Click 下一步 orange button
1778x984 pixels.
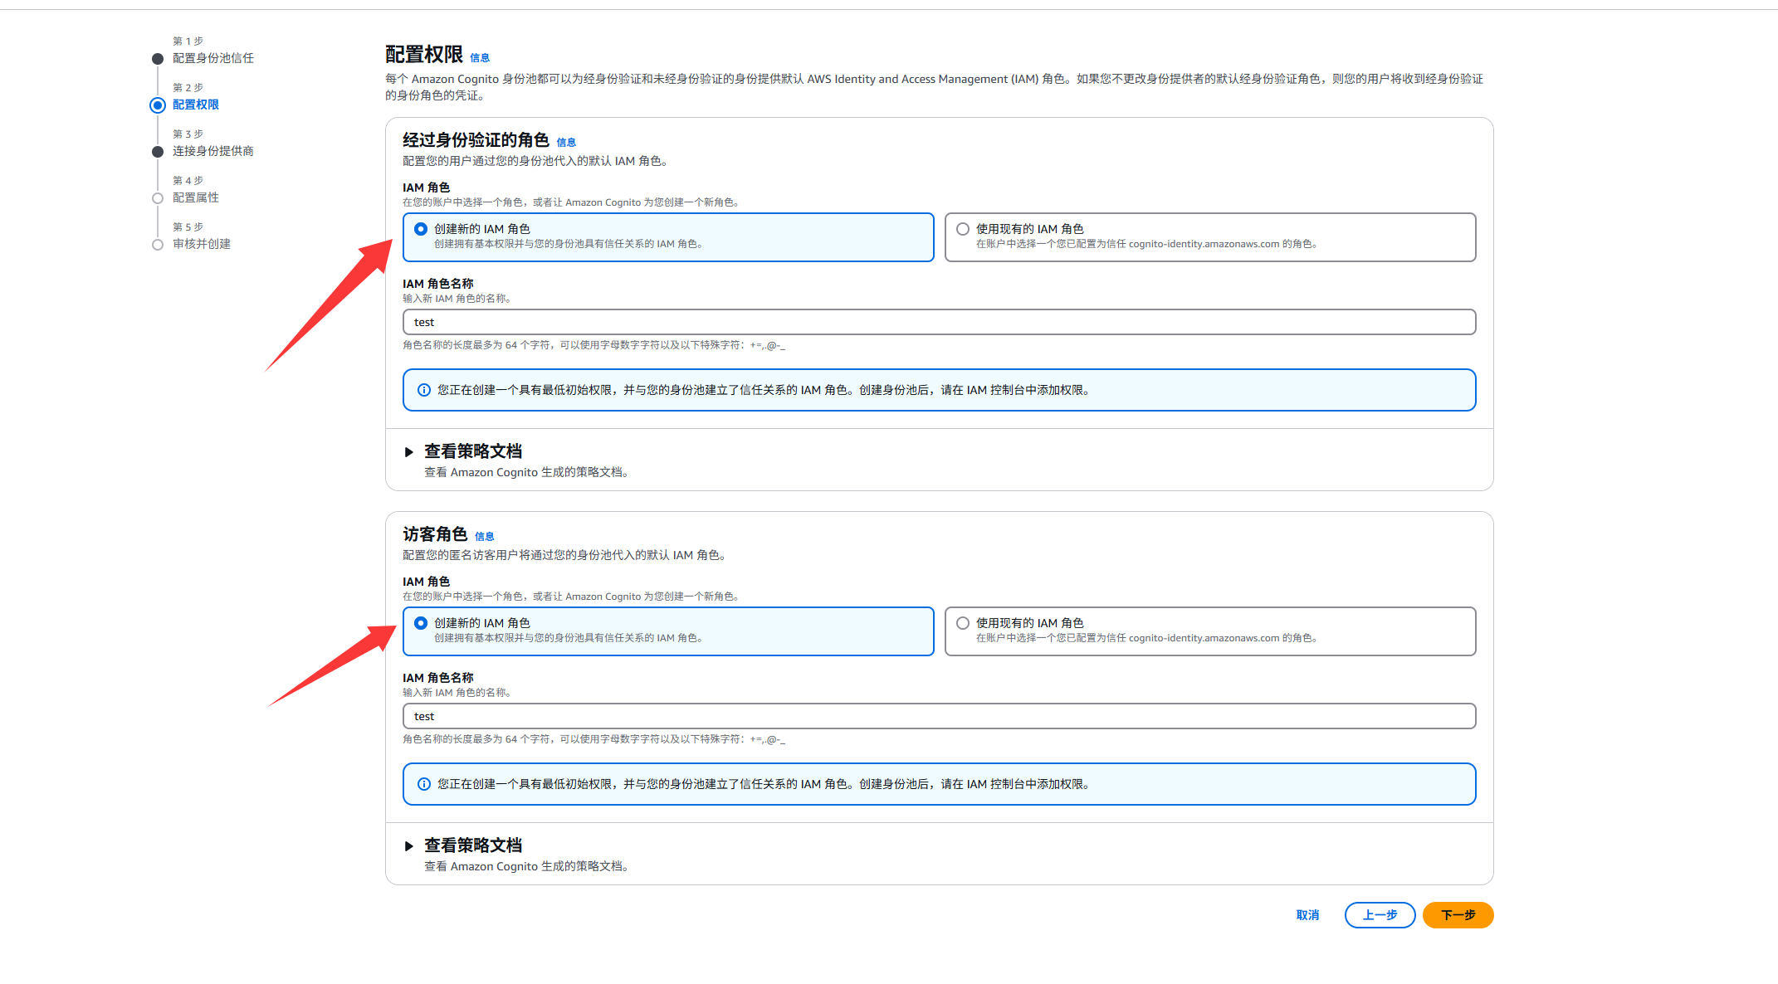coord(1458,915)
